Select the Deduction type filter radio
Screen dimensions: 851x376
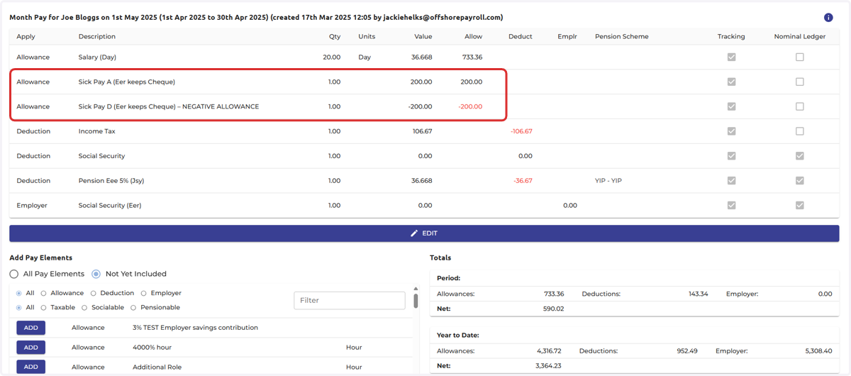point(94,293)
